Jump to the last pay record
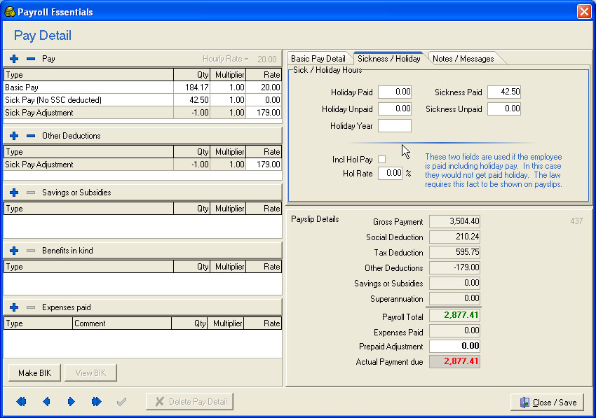The image size is (596, 418). (96, 402)
